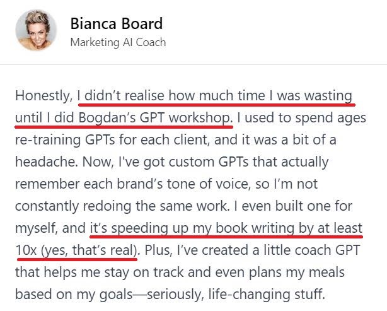Viewport: 387px width, 311px height.
Task: Click "re-training GPTs for each client" text
Action: tap(109, 140)
